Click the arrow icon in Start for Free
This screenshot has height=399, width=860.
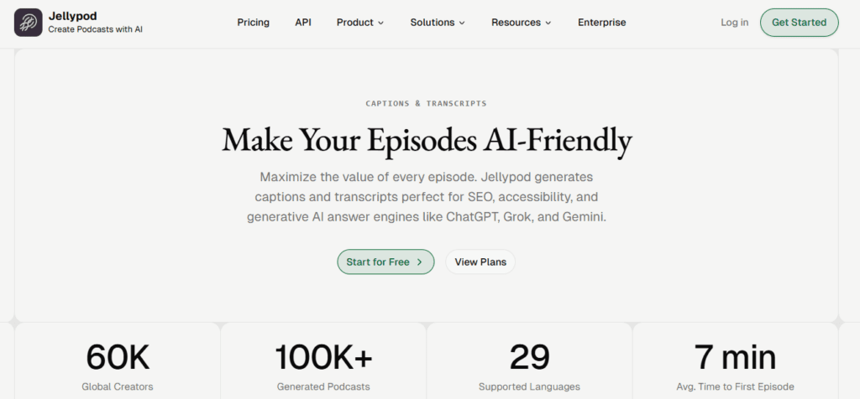pos(420,262)
